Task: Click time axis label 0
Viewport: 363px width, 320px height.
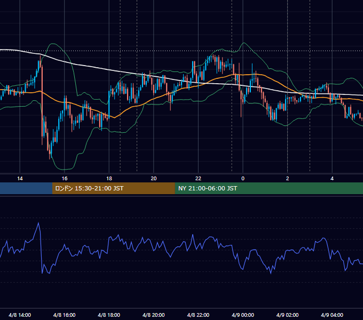Action: [x=243, y=179]
